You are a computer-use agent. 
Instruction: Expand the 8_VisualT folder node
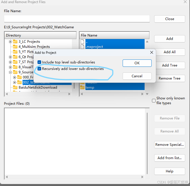click(x=10, y=67)
